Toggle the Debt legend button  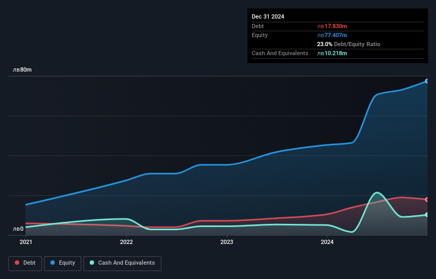tap(25, 263)
